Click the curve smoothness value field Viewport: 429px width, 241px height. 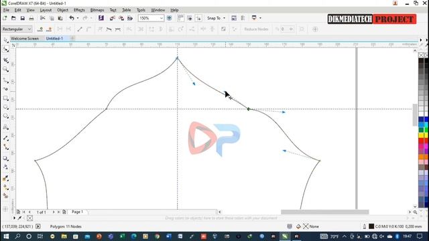[x=284, y=29]
